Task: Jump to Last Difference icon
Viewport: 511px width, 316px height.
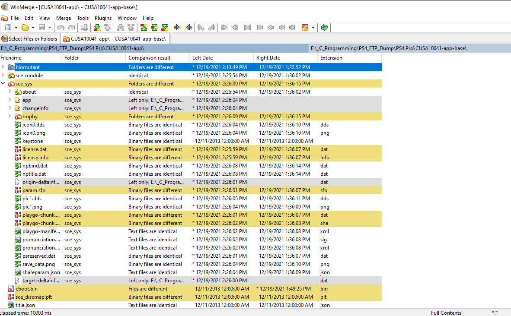Action: point(165,28)
